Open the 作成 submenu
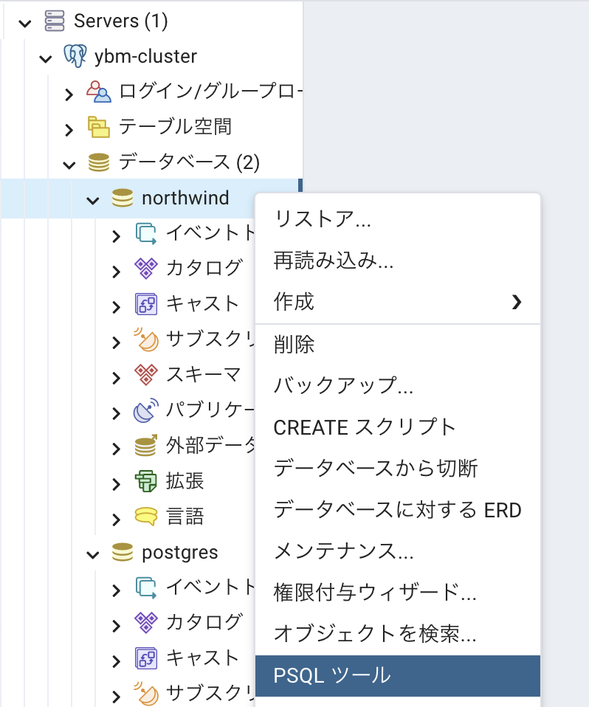589x707 pixels. click(x=398, y=302)
